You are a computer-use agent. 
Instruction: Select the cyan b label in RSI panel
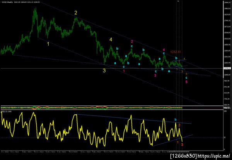click(x=176, y=120)
